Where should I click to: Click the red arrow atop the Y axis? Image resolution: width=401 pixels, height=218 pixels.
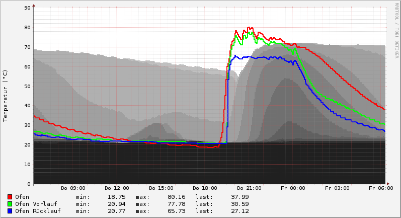pos(34,6)
